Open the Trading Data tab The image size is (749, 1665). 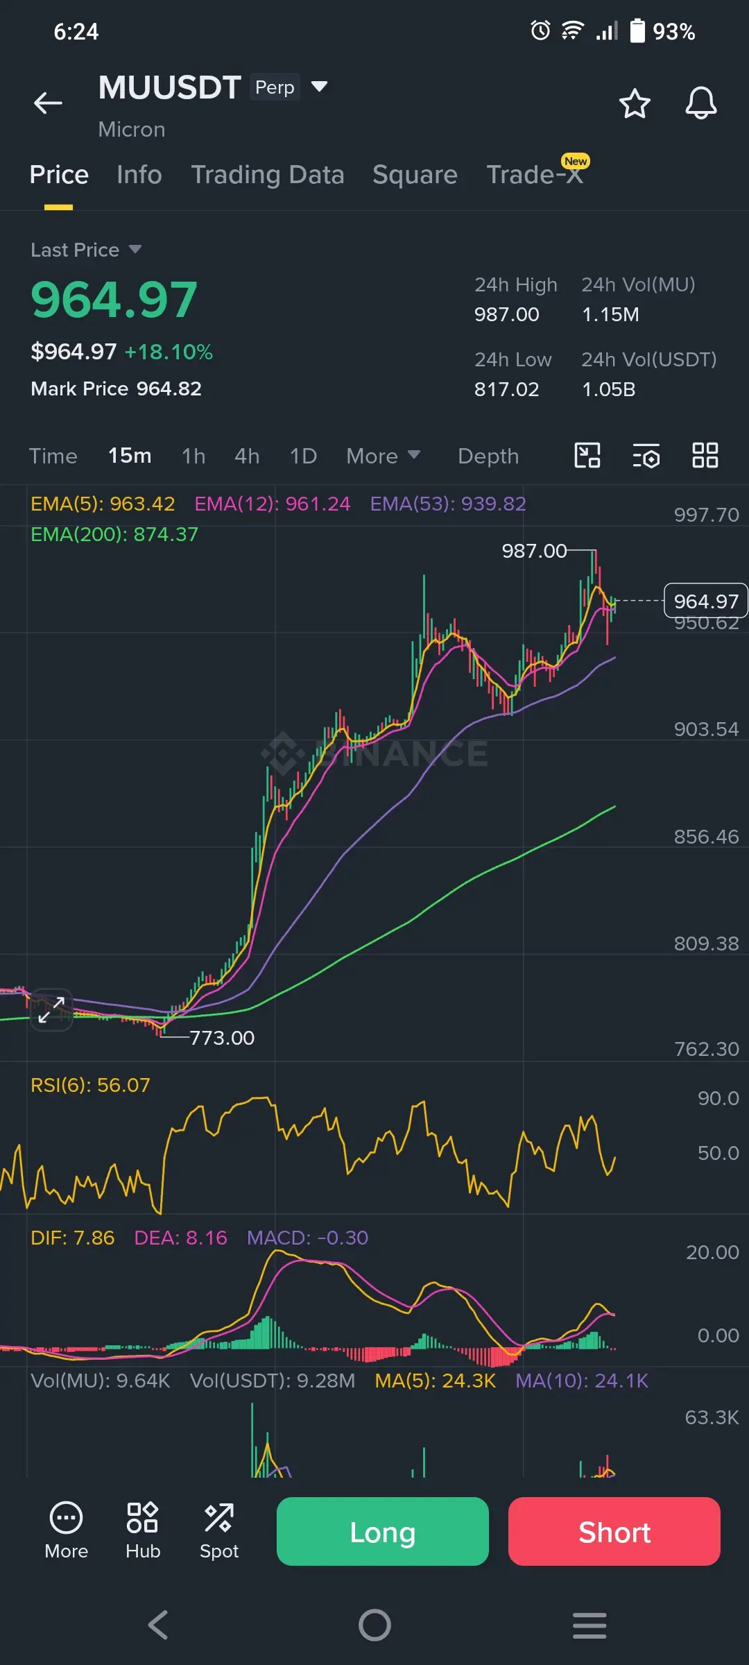pyautogui.click(x=268, y=175)
